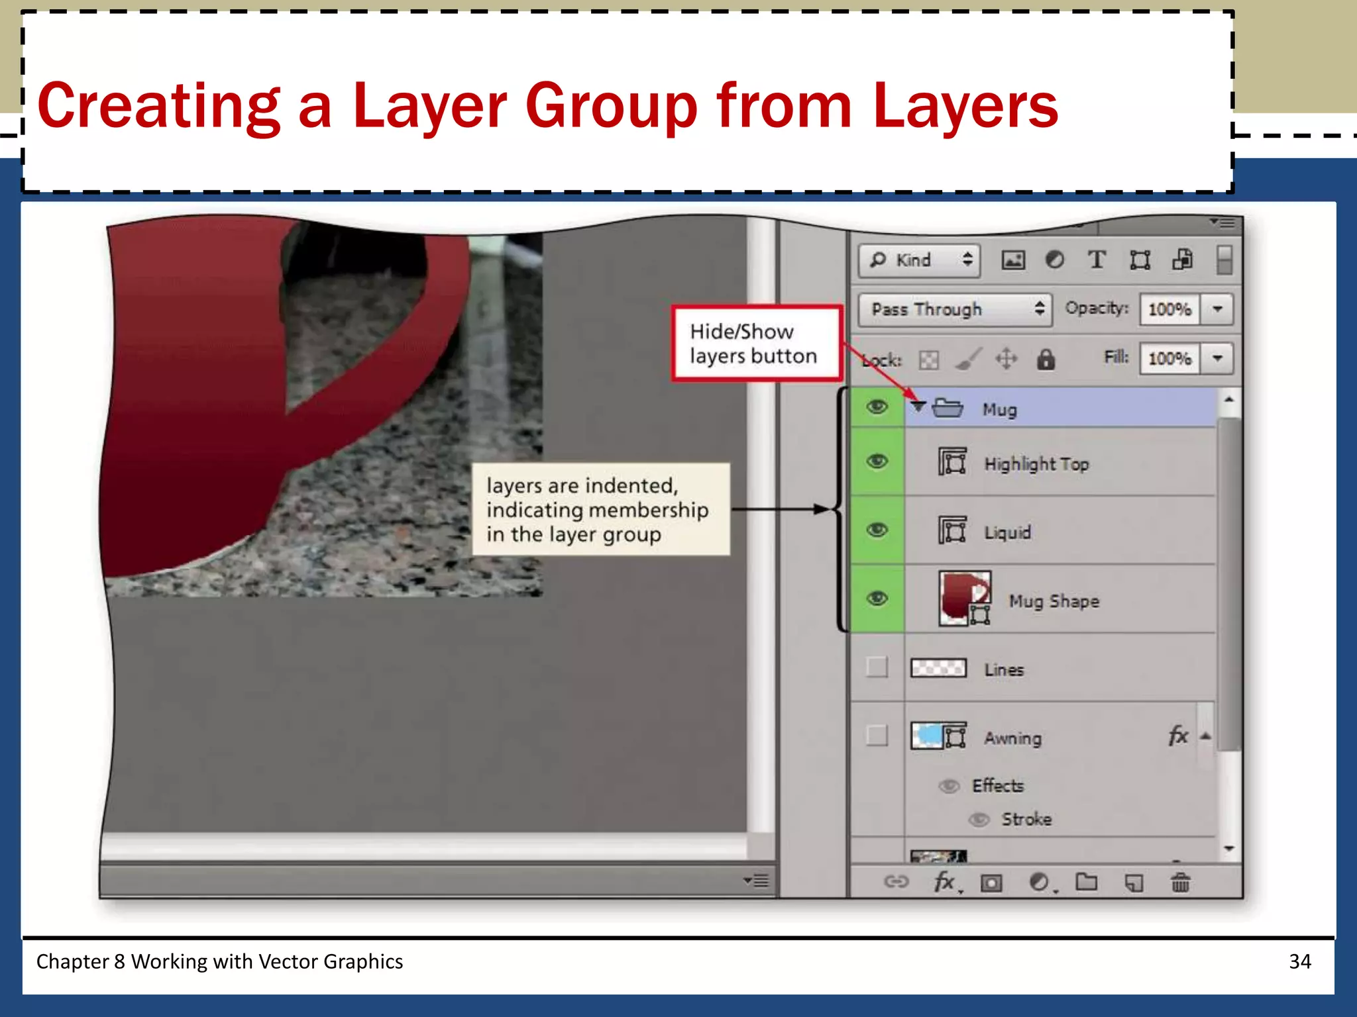Show the Awning layer visibility box
The height and width of the screenshot is (1017, 1357).
(x=877, y=735)
